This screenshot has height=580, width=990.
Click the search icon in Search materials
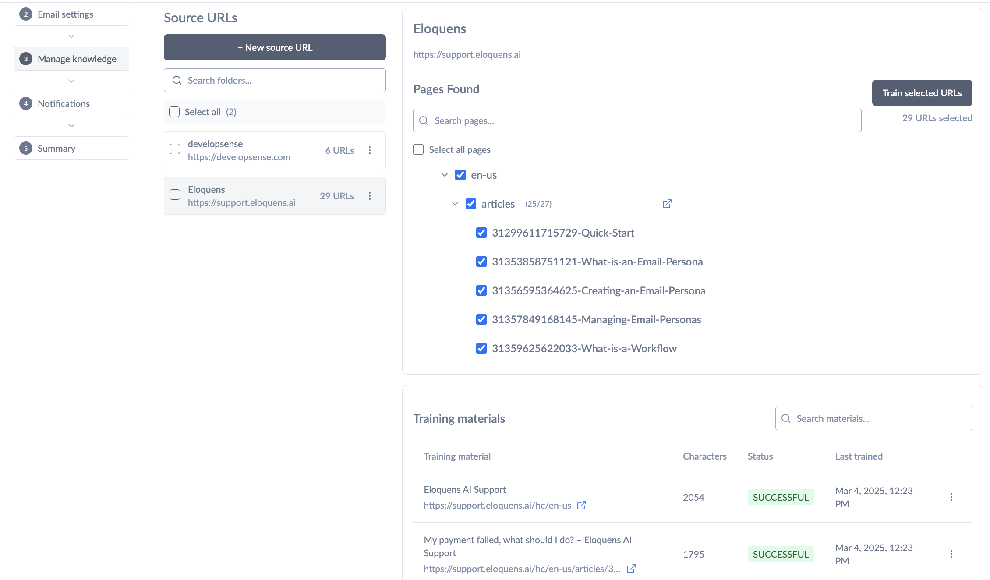click(786, 418)
